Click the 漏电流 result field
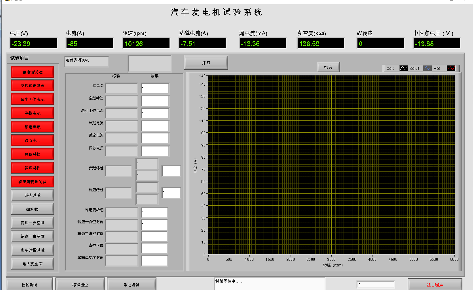The height and width of the screenshot is (290, 473). pyautogui.click(x=155, y=89)
